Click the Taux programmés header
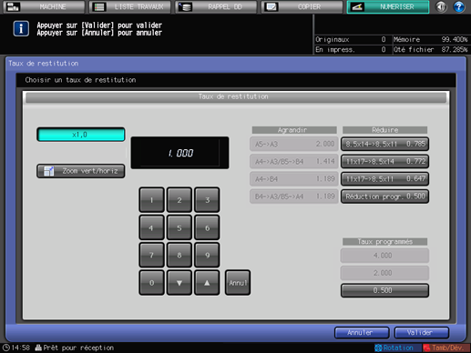 tap(384, 242)
